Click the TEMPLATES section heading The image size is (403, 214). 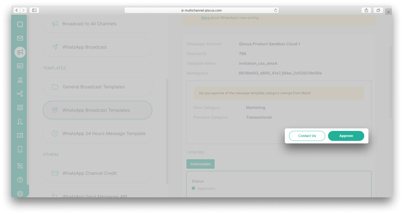54,68
